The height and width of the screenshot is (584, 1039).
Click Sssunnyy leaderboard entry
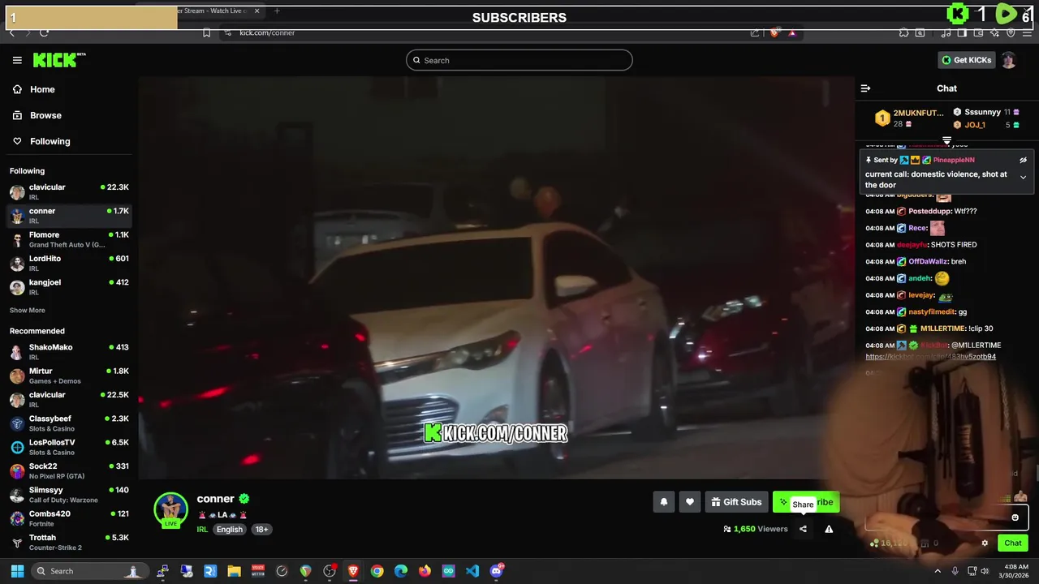(x=985, y=112)
